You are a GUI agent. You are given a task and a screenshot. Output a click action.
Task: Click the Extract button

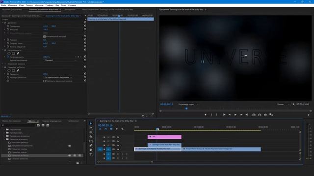click(x=260, y=115)
